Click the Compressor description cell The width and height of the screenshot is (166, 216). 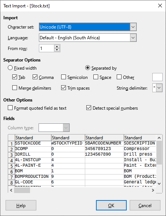(140, 149)
